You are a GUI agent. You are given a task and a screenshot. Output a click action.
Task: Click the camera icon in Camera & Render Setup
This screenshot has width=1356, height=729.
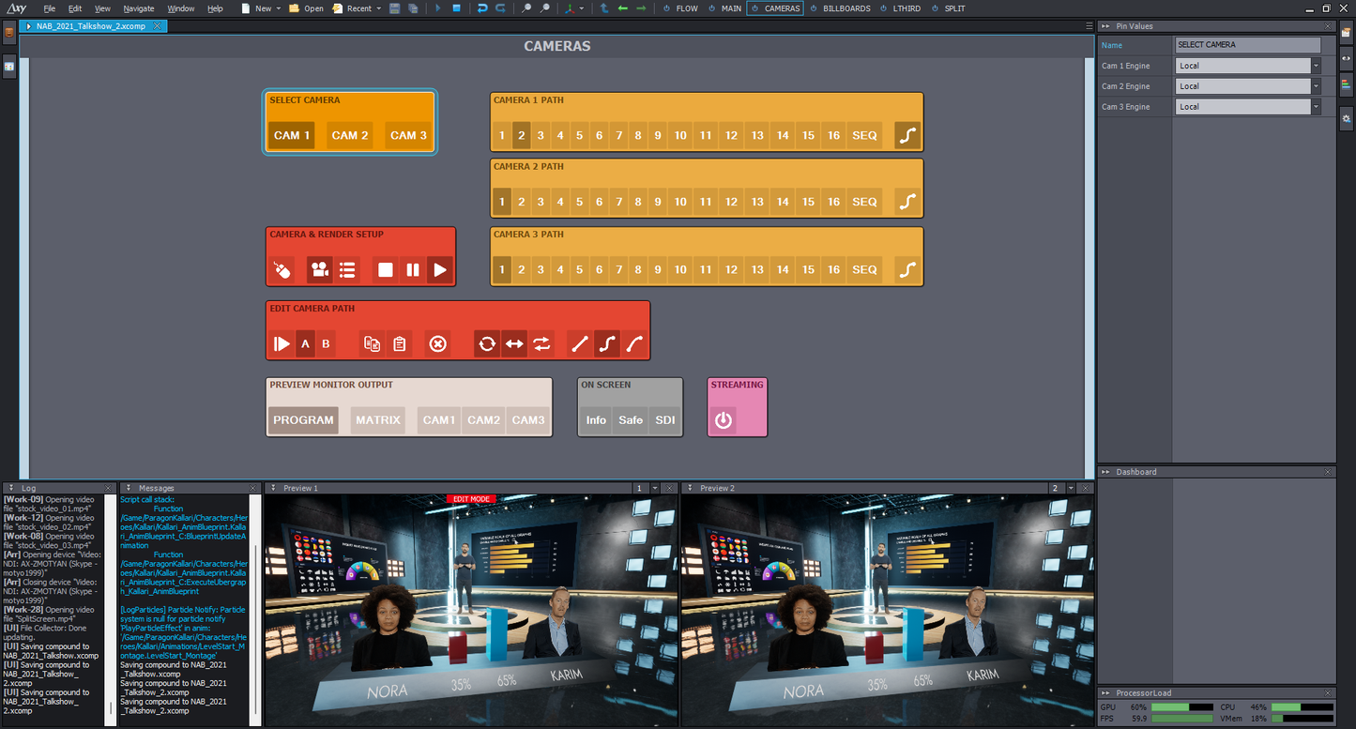320,270
